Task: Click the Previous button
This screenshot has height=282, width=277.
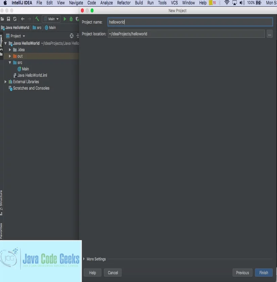Action: pos(243,273)
